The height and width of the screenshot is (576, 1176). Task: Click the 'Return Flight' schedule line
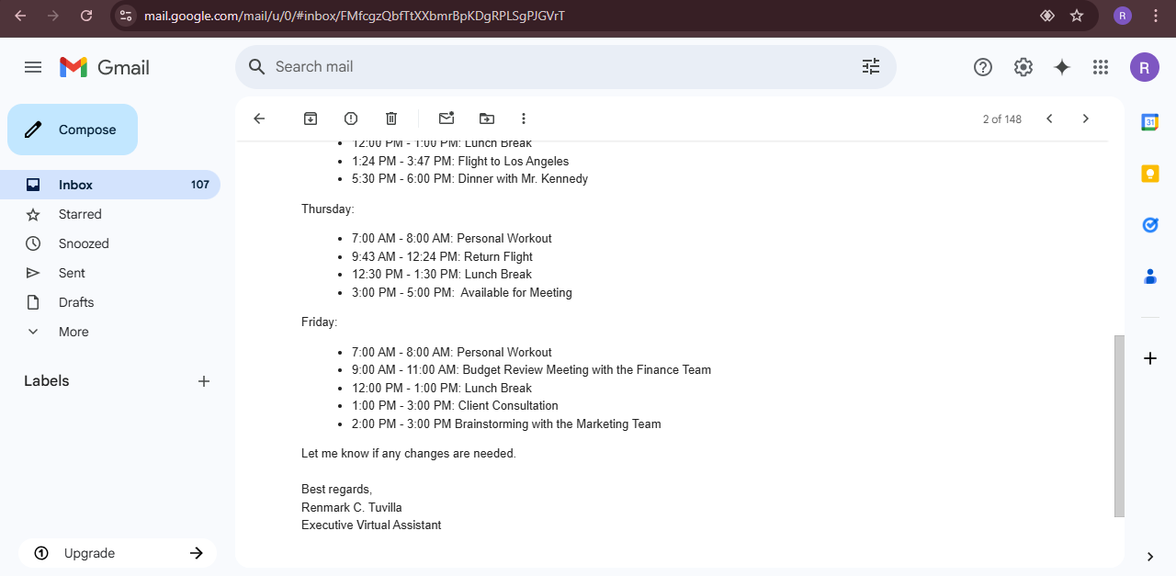(442, 256)
